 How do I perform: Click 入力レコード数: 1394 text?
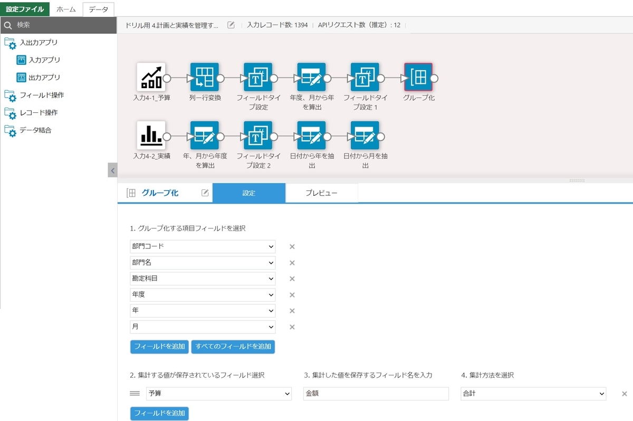pos(277,25)
